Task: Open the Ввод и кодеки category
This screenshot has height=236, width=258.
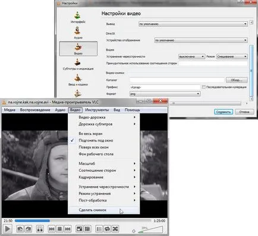Action: [x=78, y=80]
